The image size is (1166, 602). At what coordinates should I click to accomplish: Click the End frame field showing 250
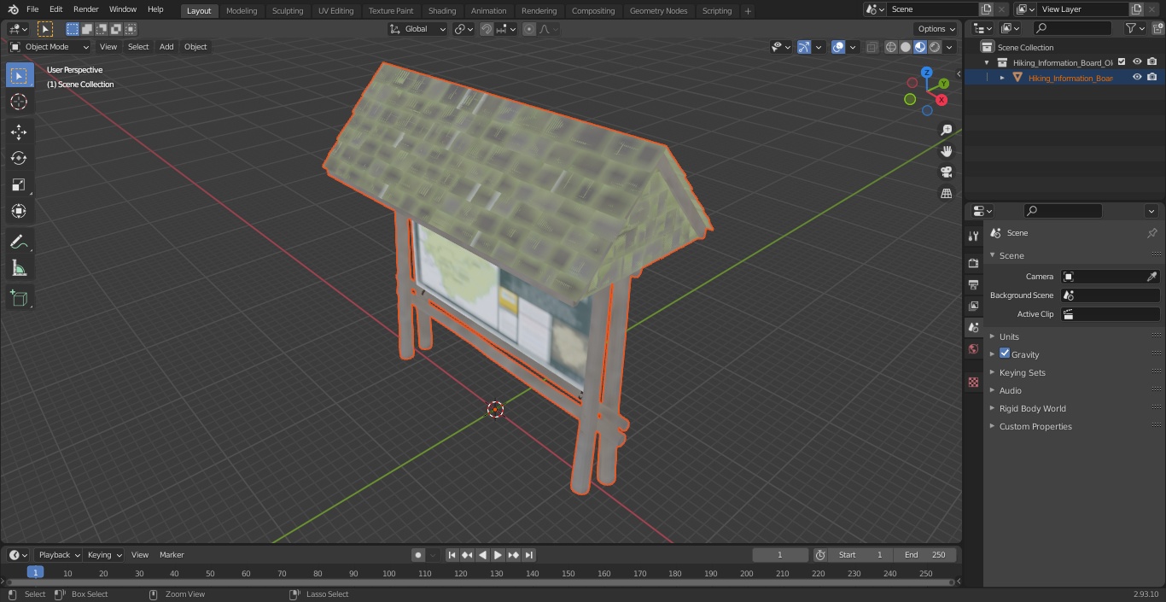[x=925, y=555]
